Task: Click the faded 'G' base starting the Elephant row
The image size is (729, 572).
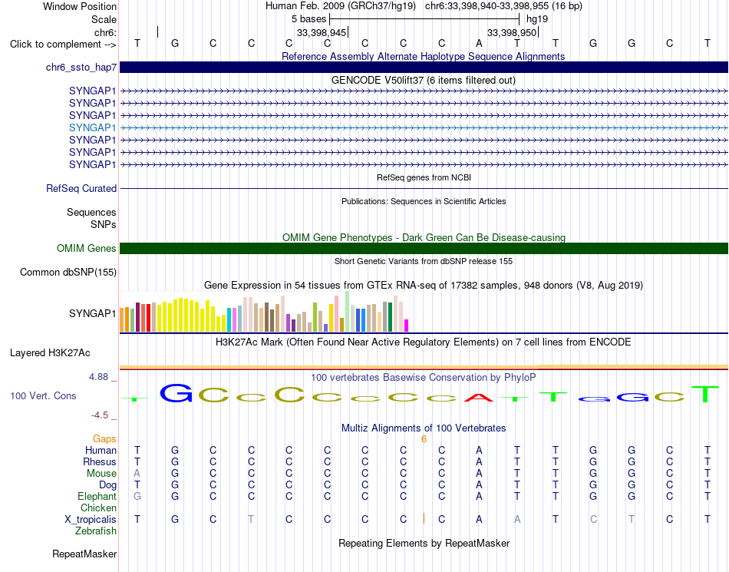Action: (x=137, y=496)
